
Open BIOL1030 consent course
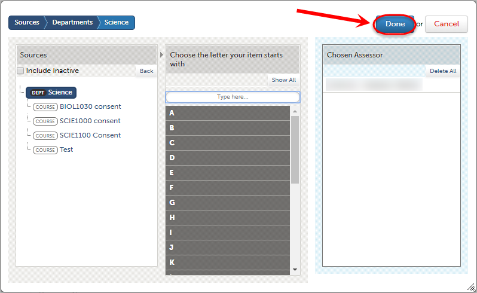point(90,106)
